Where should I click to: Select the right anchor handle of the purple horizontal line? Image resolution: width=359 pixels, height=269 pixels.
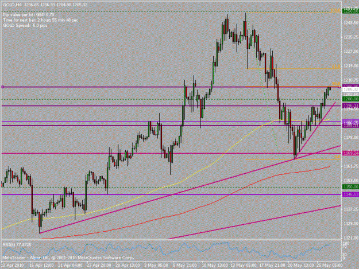(339, 87)
